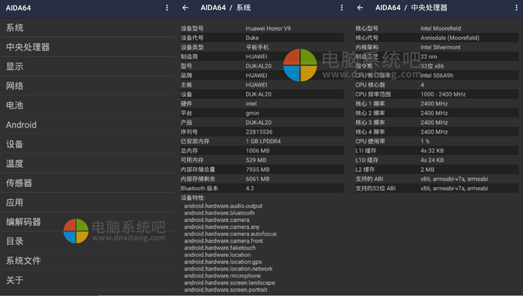The height and width of the screenshot is (296, 523).
Task: Select the CPU 使用率 value 1 %
Action: coord(425,141)
